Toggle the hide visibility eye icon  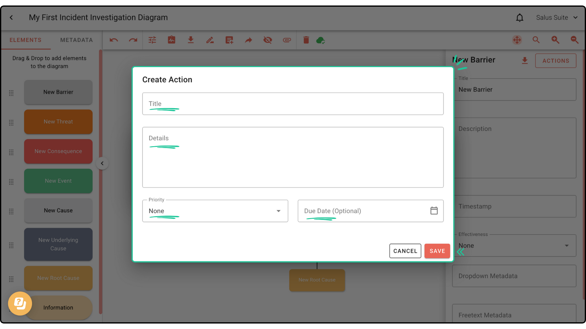268,40
